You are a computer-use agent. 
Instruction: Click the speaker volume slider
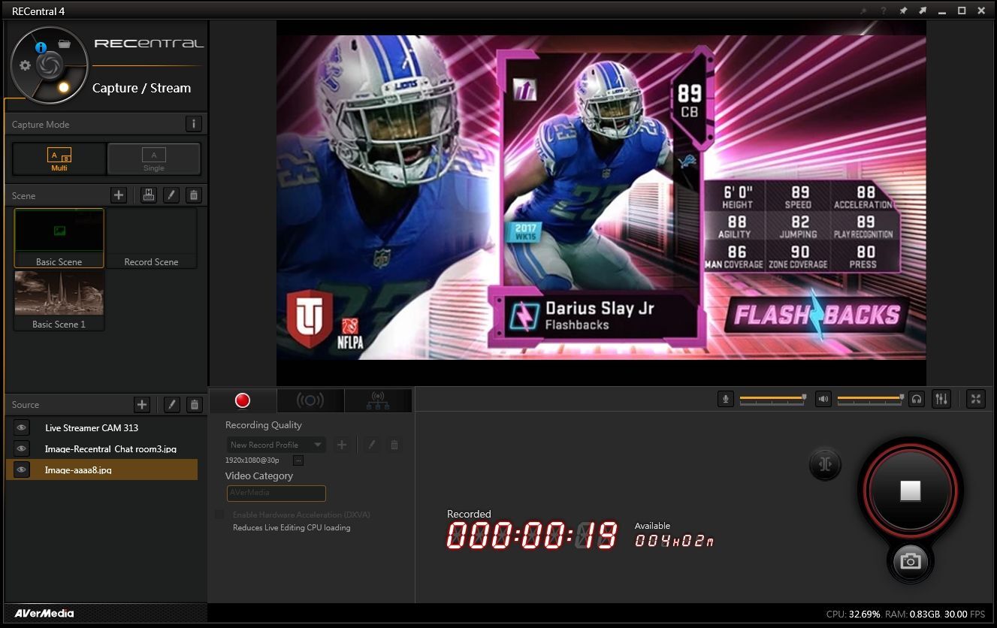(869, 398)
